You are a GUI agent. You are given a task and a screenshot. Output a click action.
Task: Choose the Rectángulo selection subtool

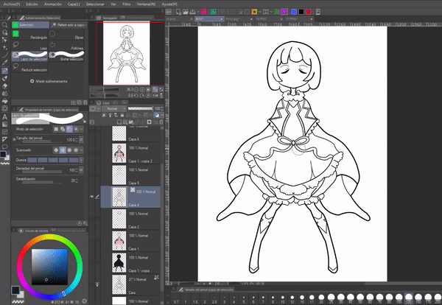[x=30, y=35]
